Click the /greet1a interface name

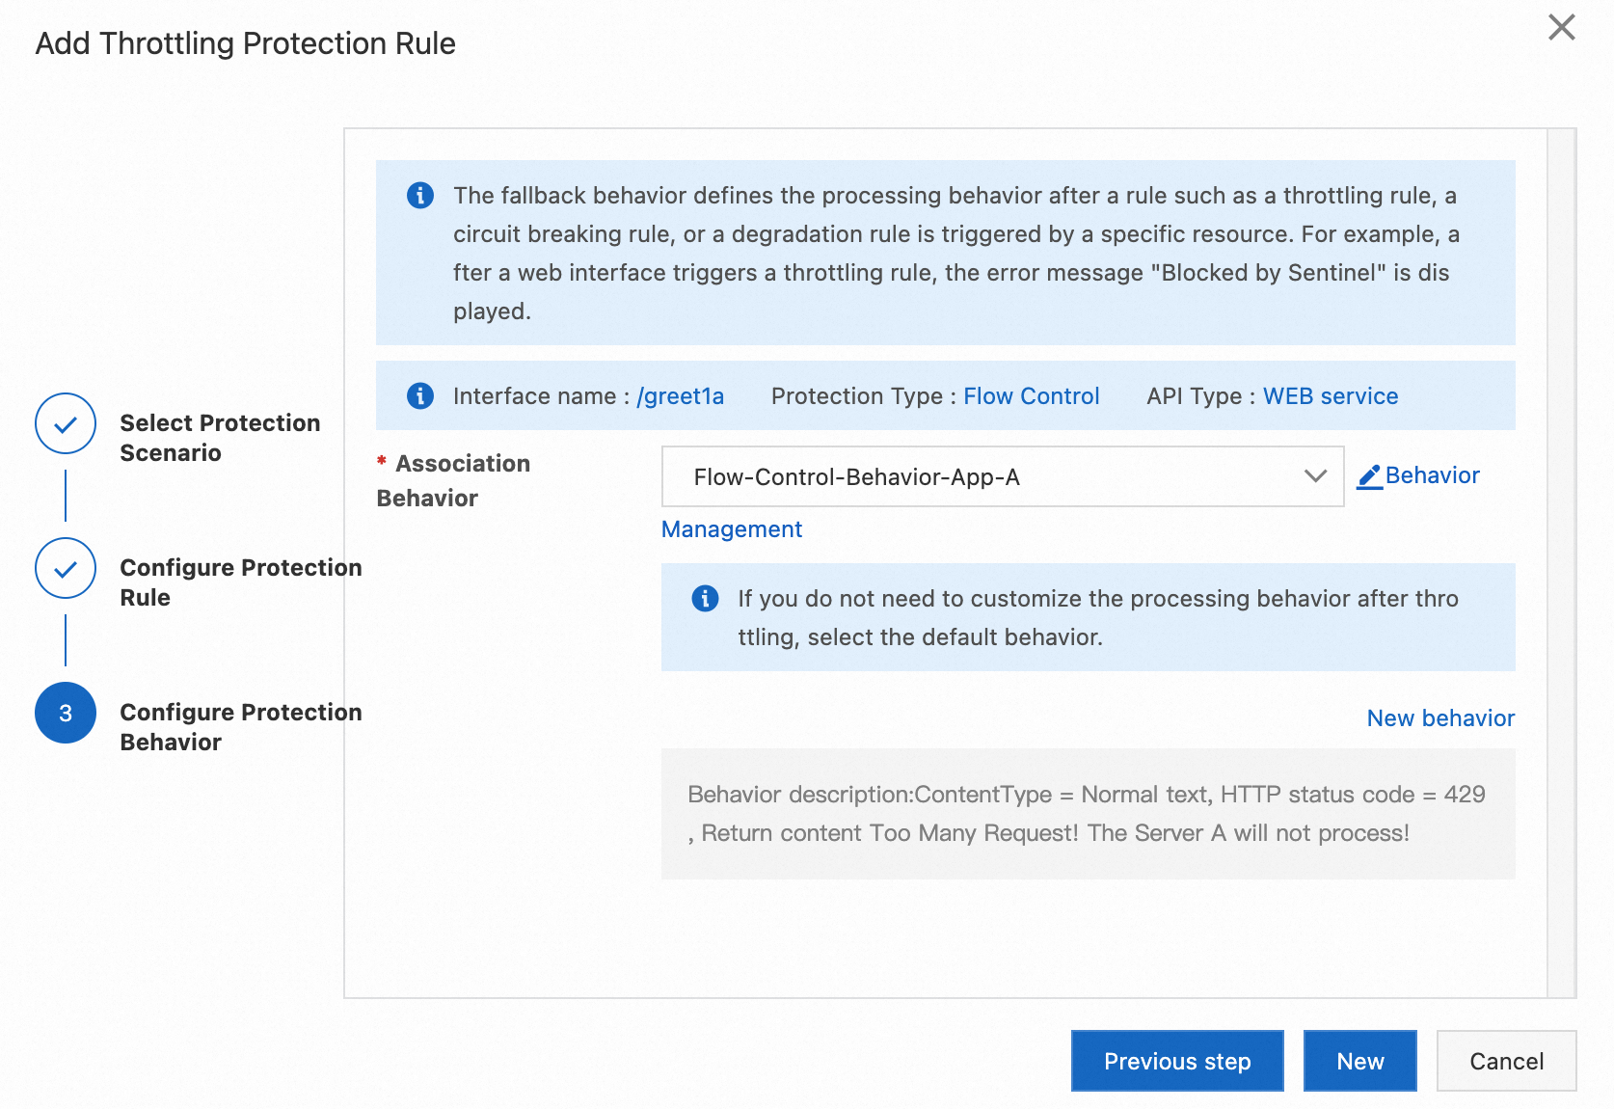tap(681, 396)
